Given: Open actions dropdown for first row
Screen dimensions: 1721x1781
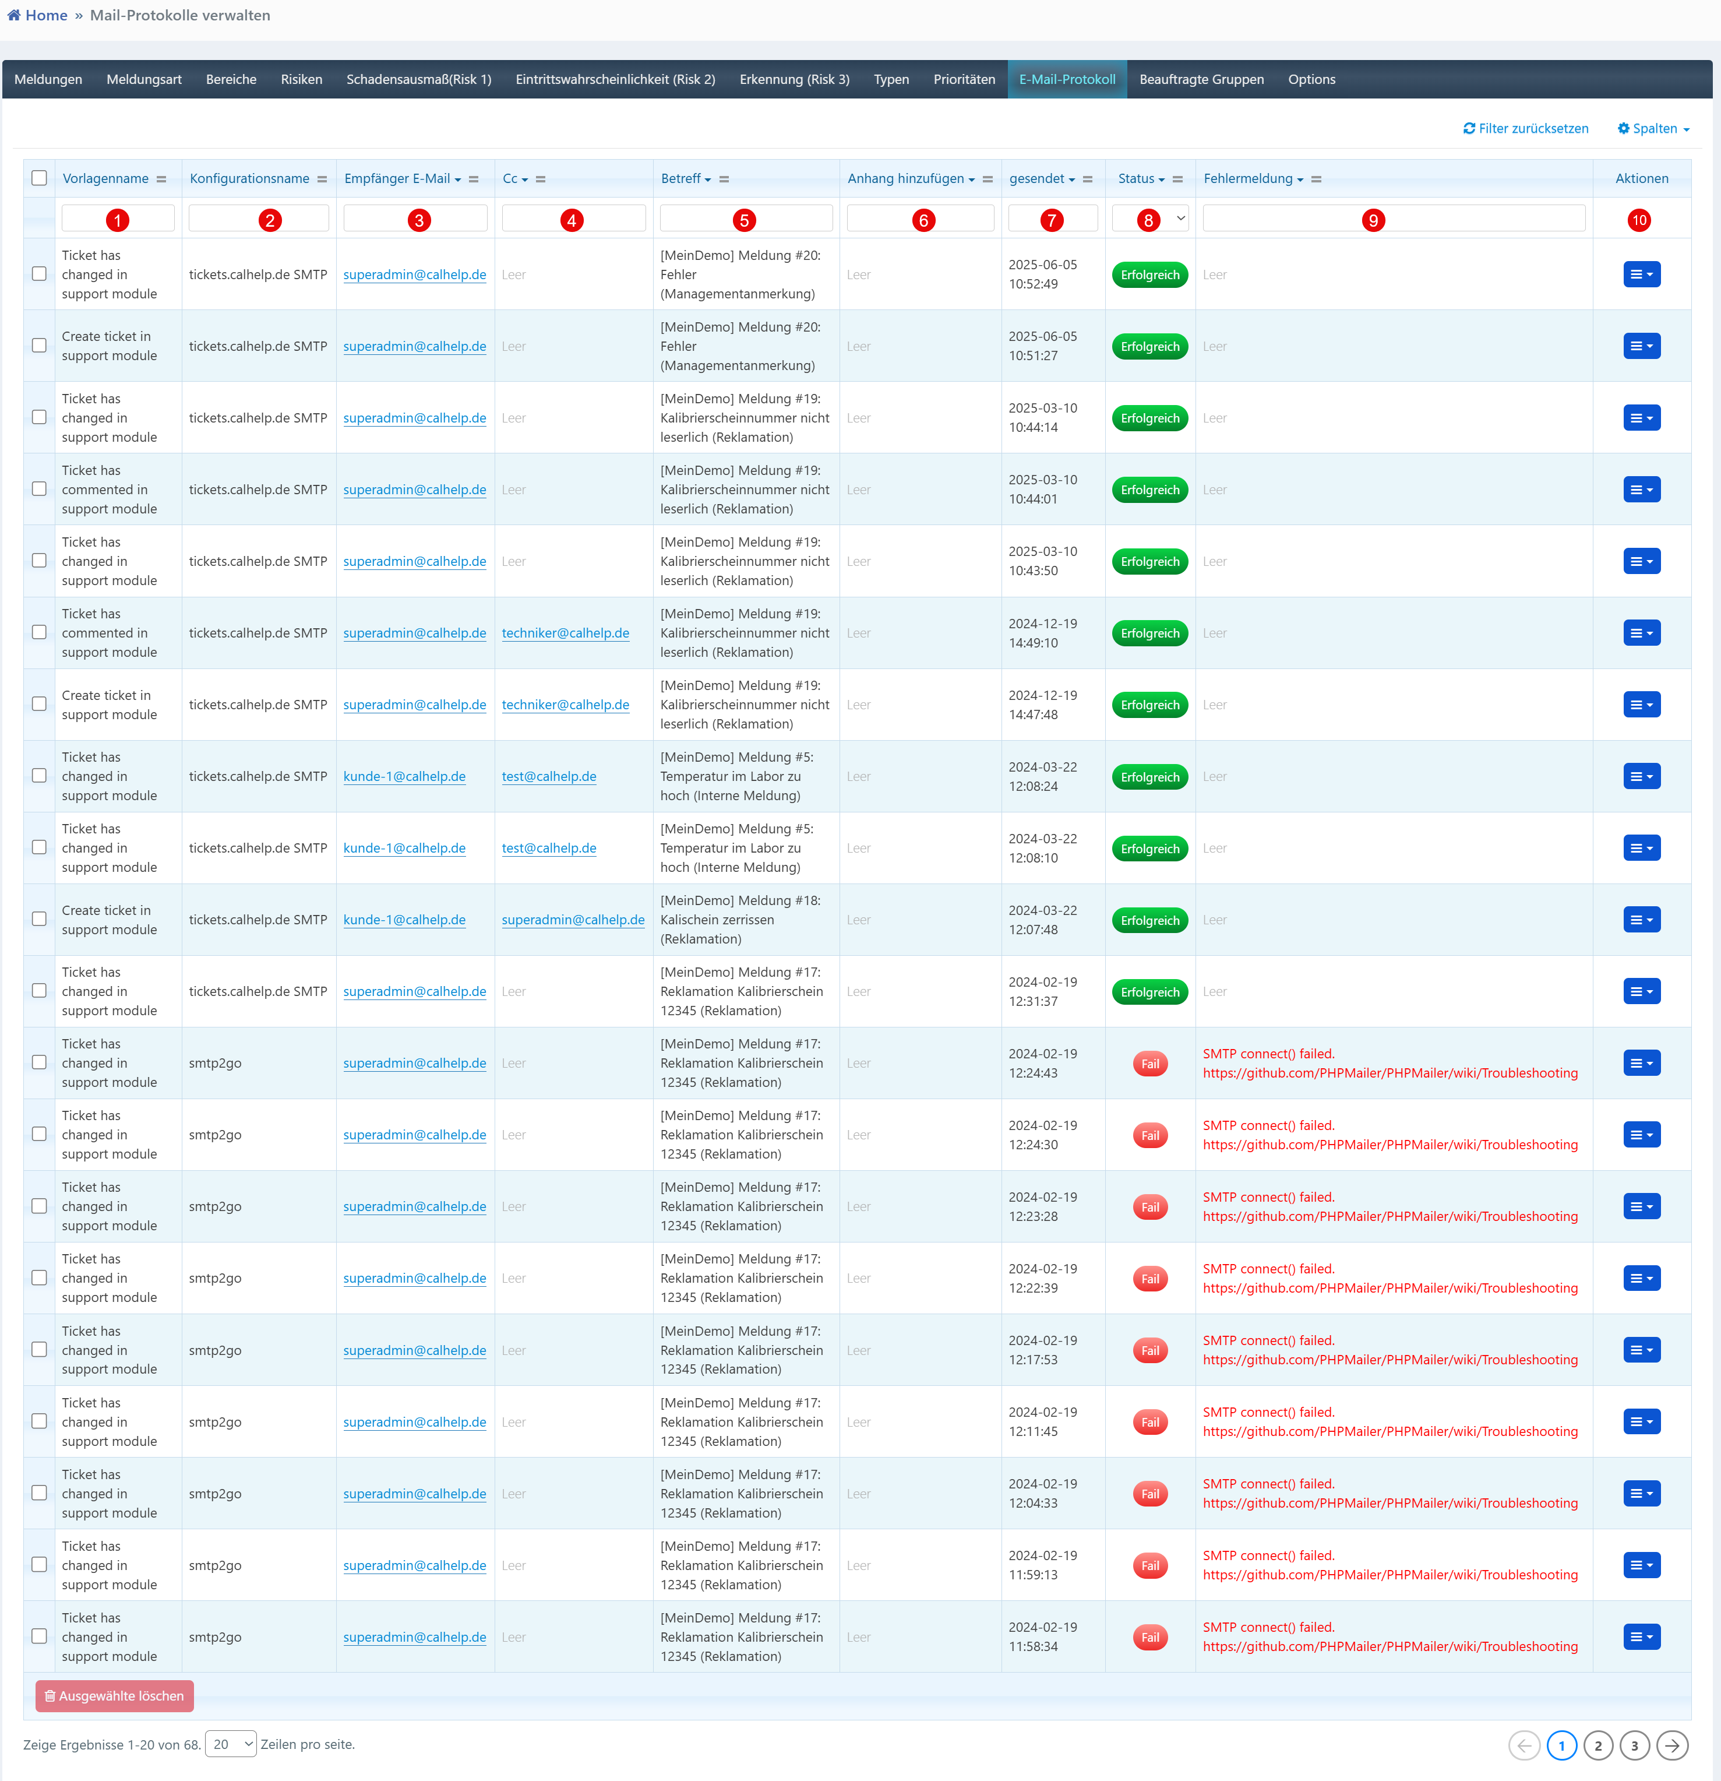Looking at the screenshot, I should click(1641, 273).
